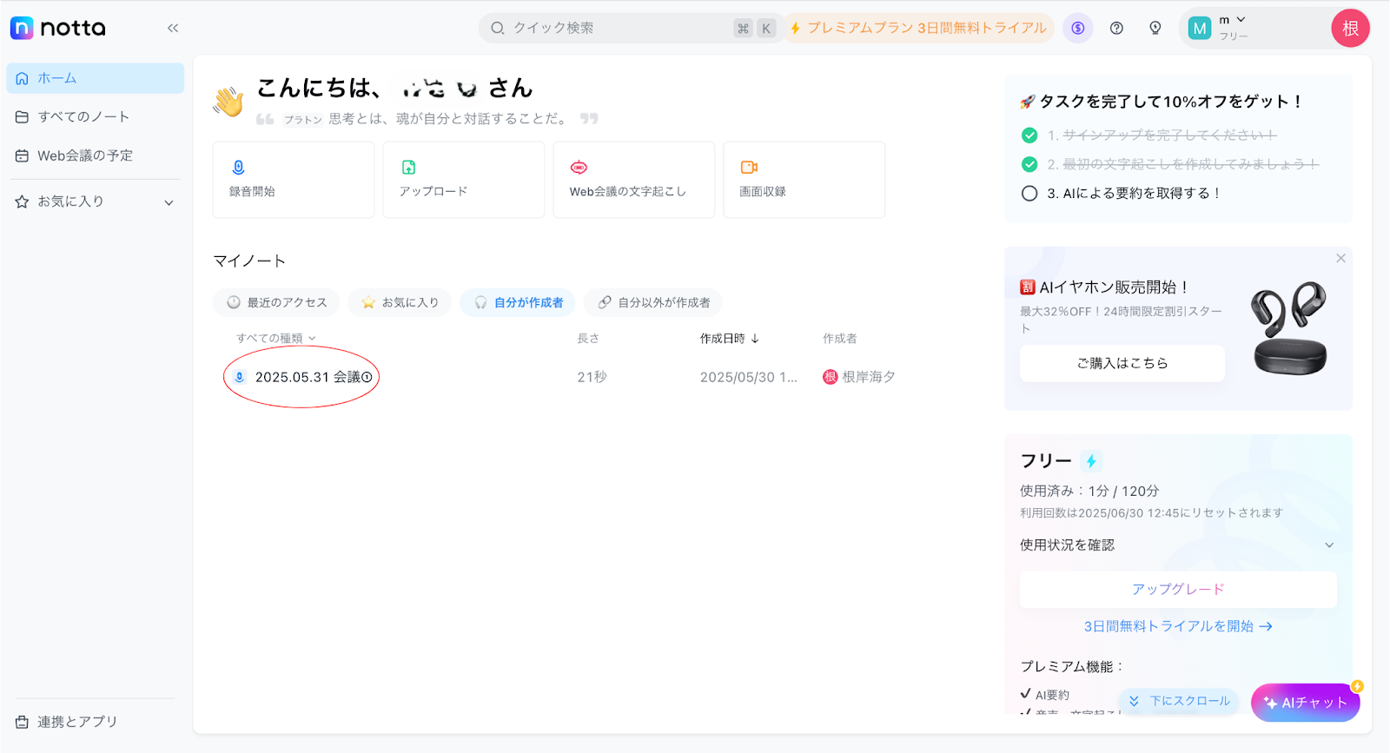Viewport: 1390px width, 753px height.
Task: Open the すべての種類 filter dropdown
Action: [x=275, y=339]
